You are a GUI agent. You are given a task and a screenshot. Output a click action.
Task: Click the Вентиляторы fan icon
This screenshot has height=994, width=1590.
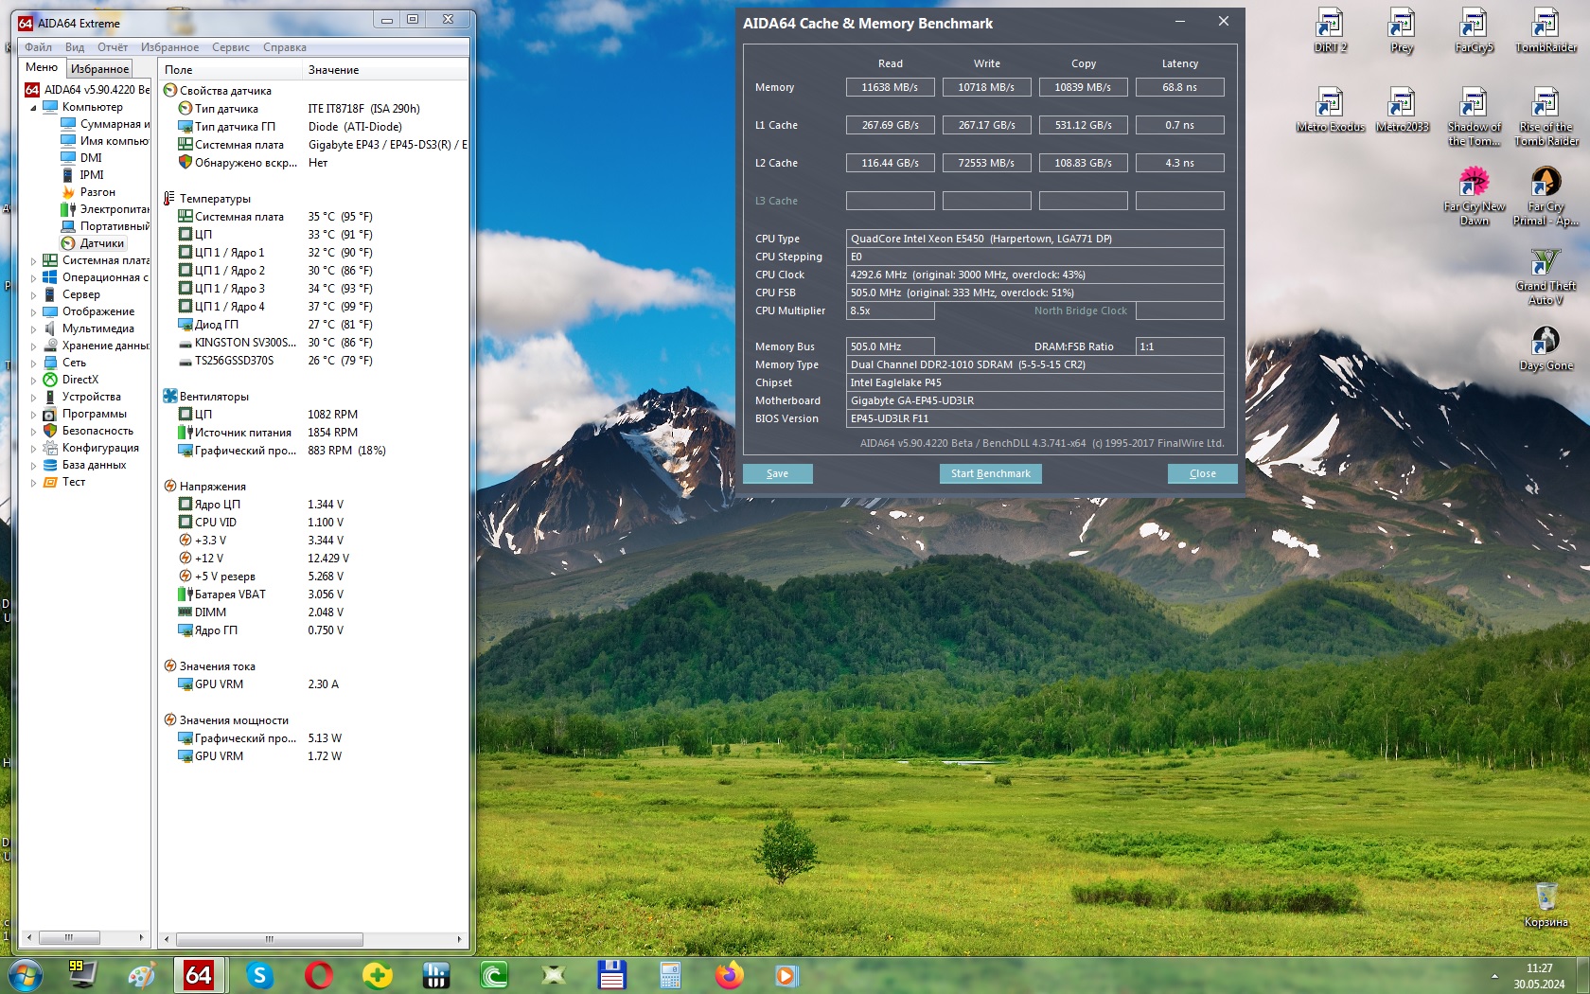(x=170, y=397)
